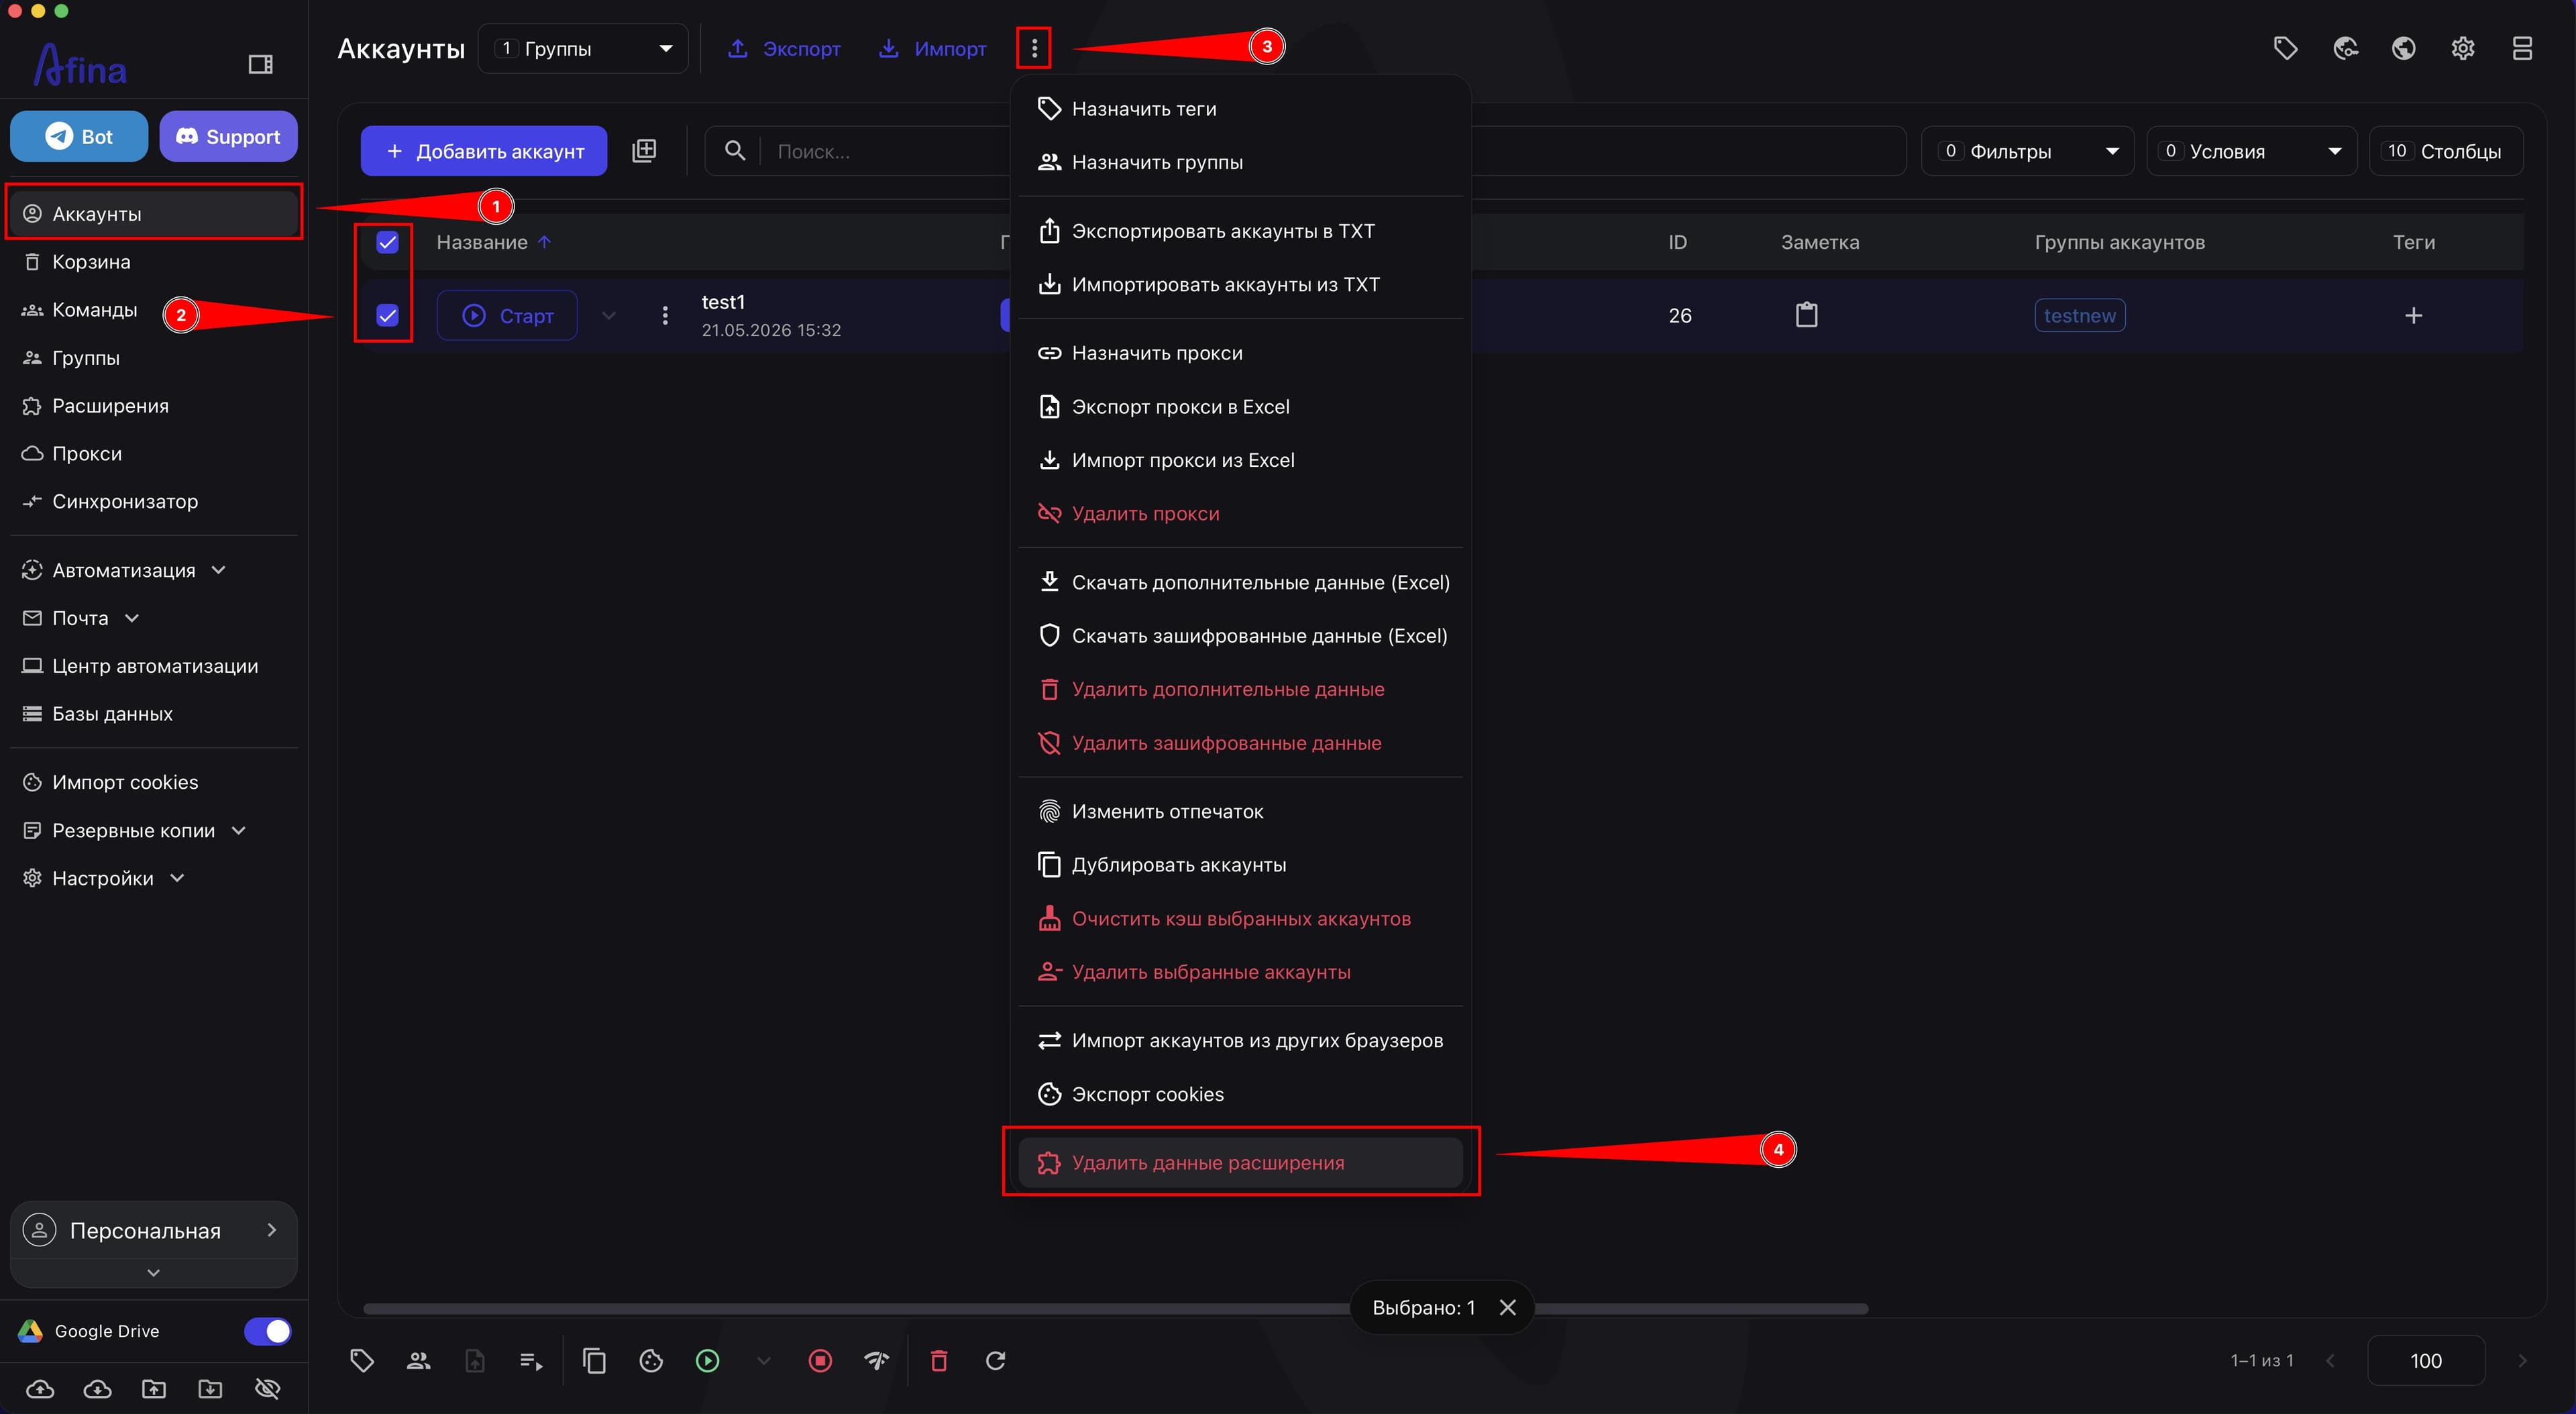Click the assign groups icon in bottom toolbar

tap(418, 1360)
